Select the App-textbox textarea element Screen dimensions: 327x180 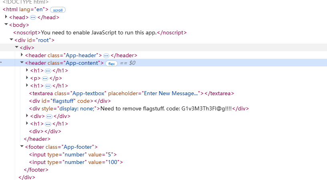point(72,93)
